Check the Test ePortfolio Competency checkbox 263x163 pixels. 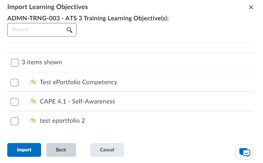(x=15, y=82)
